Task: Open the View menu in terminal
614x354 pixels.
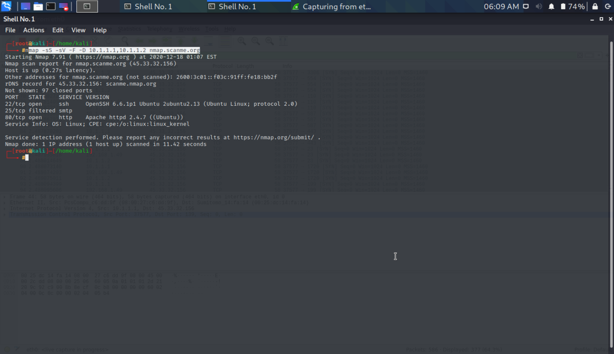Action: 78,30
